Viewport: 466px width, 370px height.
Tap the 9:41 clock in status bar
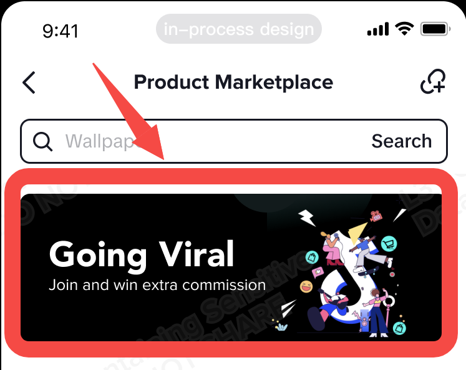point(61,31)
